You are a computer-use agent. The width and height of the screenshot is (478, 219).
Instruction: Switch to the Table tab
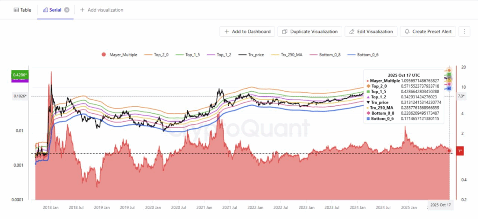[22, 10]
